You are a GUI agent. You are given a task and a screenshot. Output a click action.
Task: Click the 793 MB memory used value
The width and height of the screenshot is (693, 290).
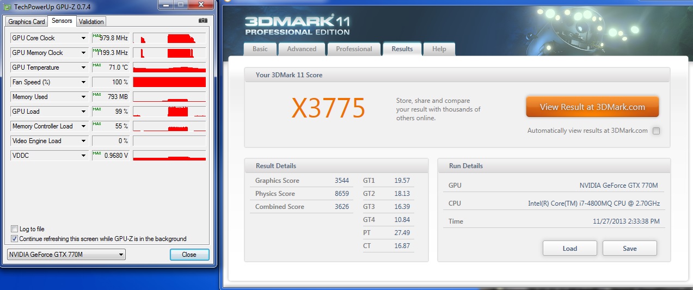(118, 97)
